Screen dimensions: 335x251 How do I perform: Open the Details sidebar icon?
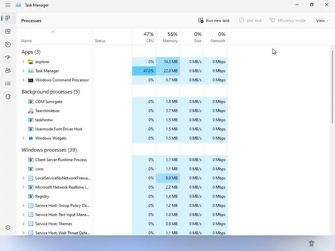click(8, 83)
